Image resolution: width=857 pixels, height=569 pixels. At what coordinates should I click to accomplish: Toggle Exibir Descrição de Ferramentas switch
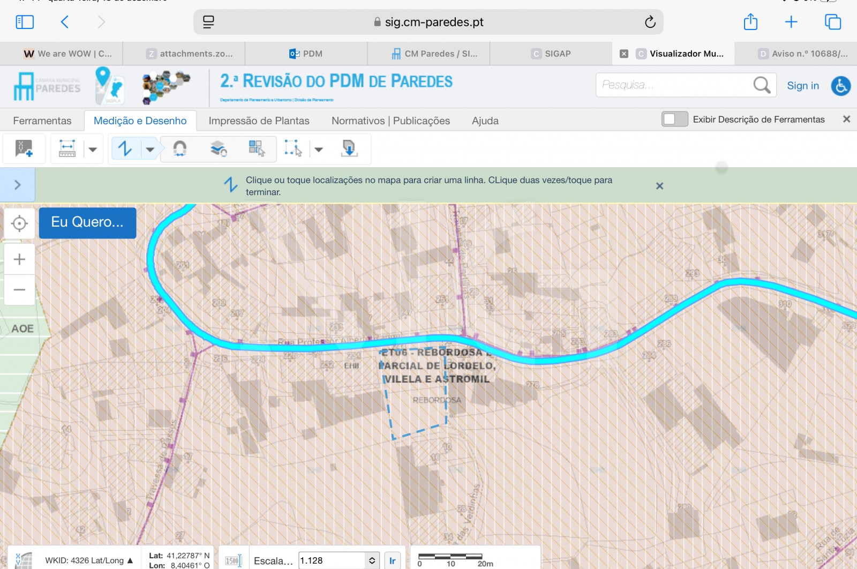coord(674,119)
